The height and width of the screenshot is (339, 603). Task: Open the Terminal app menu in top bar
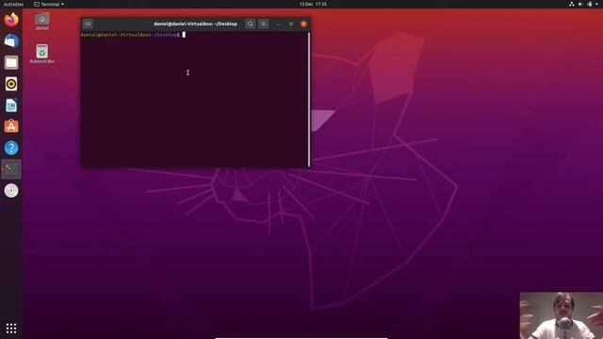click(x=49, y=4)
